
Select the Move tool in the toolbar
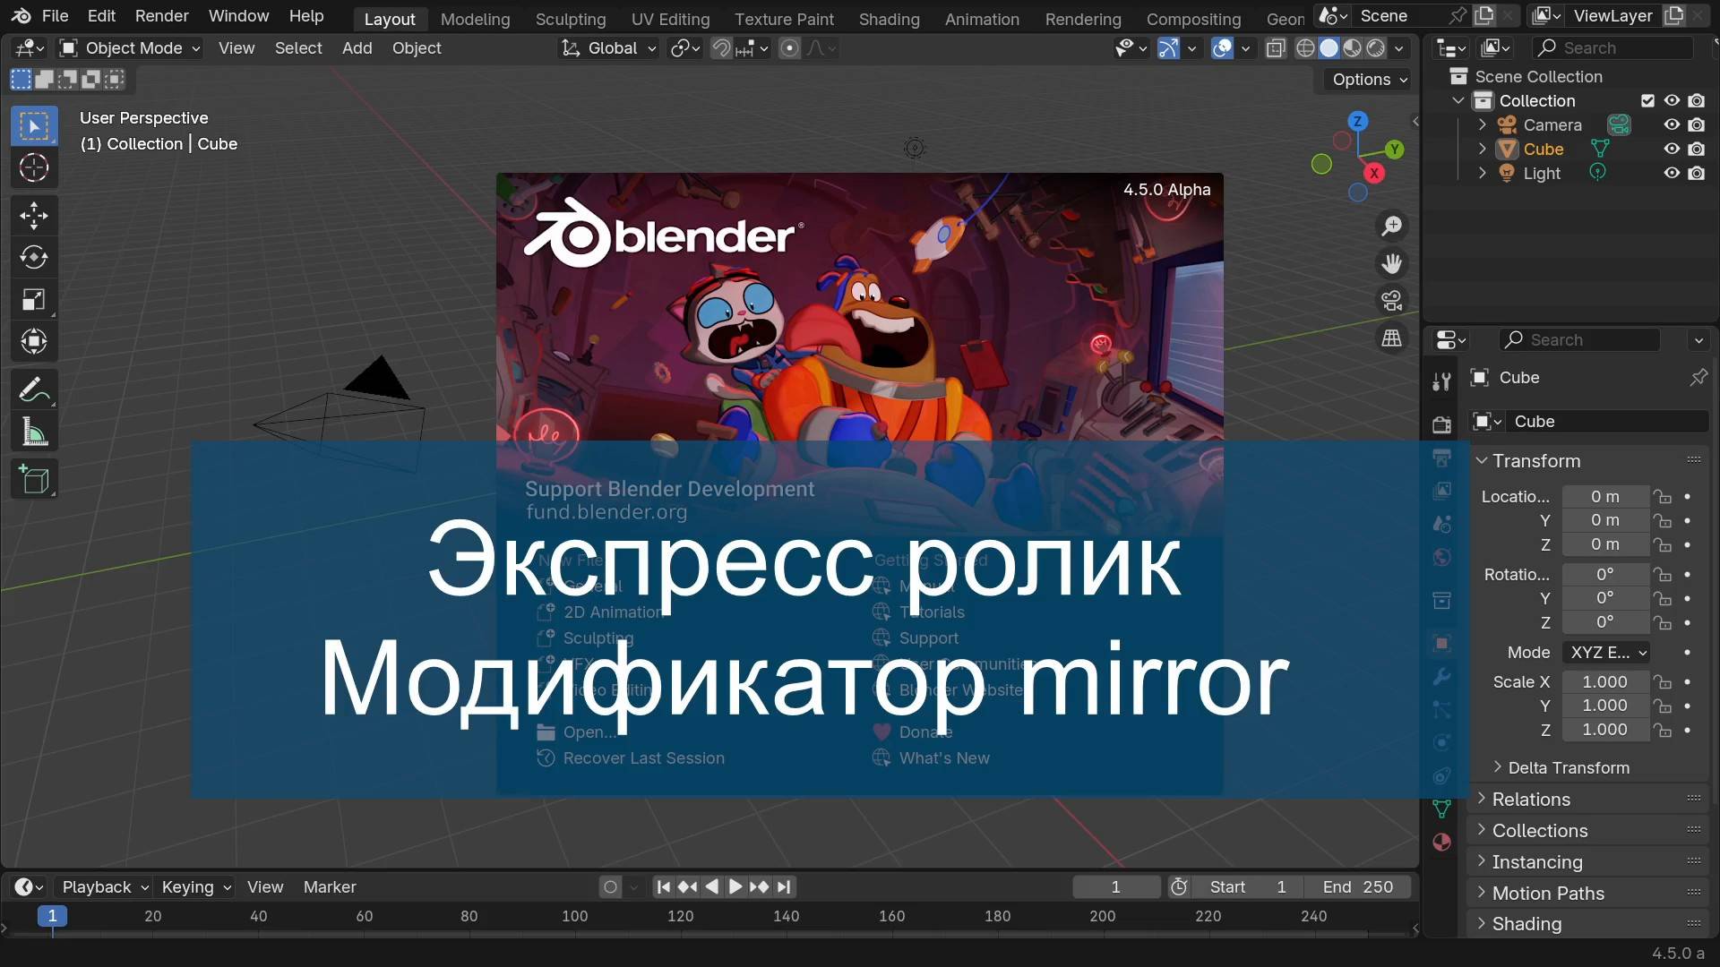(33, 215)
